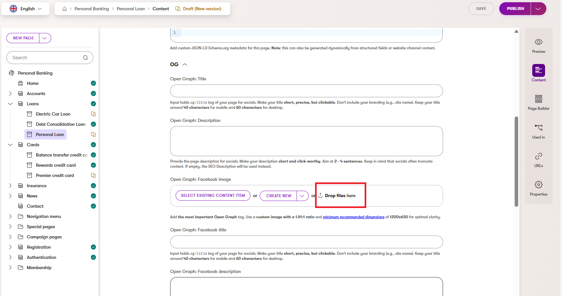Publish the draft page

click(514, 9)
